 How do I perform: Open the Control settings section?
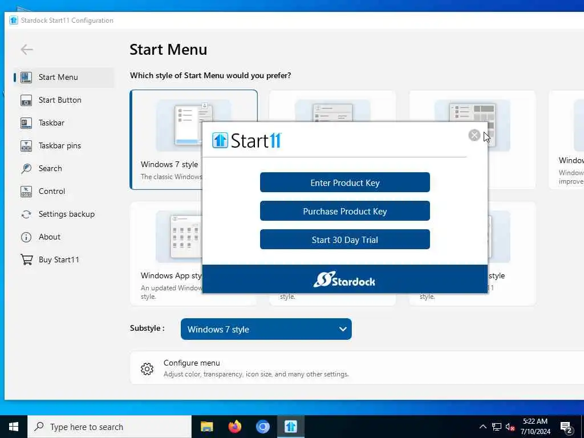64,192
